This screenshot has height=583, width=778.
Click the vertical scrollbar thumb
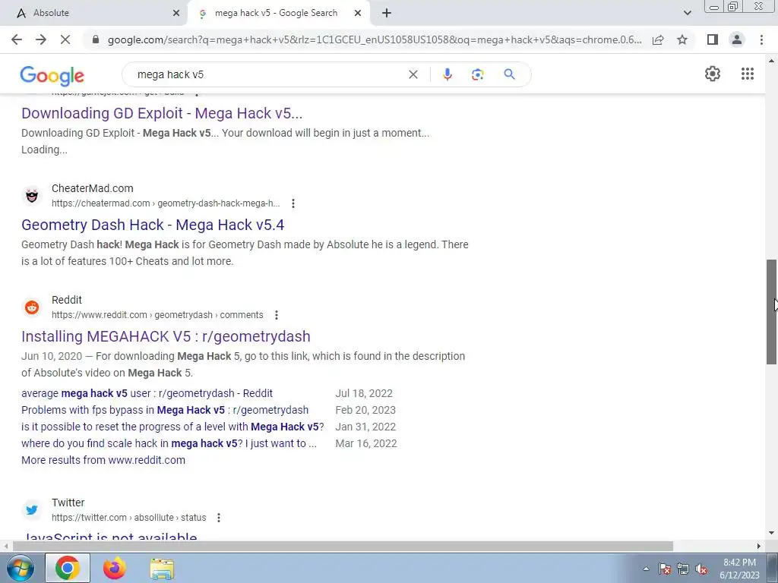click(772, 312)
